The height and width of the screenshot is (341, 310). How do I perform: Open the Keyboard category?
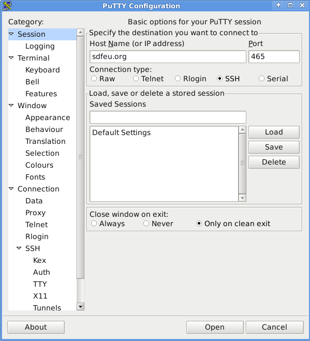(x=42, y=70)
